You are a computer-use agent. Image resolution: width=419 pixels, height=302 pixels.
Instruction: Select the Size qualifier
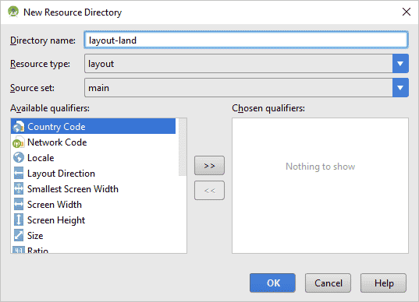(x=94, y=235)
